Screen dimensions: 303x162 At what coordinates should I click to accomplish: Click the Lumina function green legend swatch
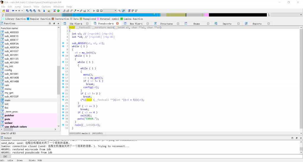[x=122, y=19]
